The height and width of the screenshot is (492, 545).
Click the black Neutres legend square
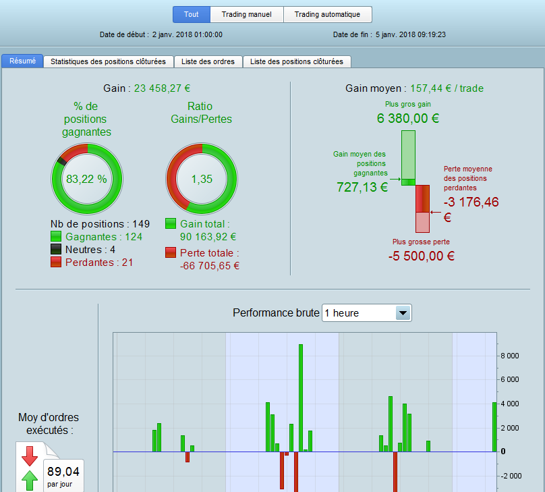56,249
